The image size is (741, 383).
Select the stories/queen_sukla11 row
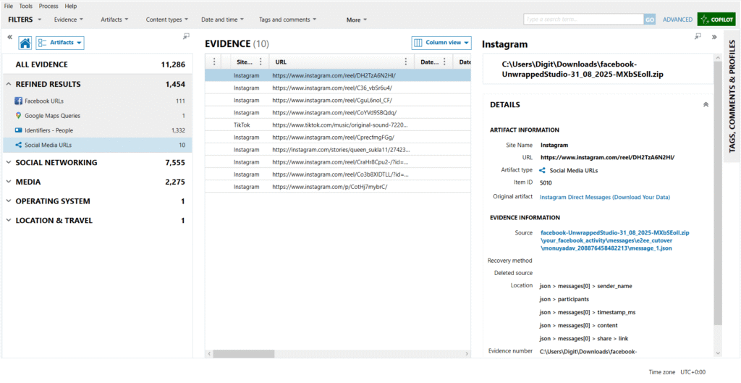pyautogui.click(x=338, y=149)
